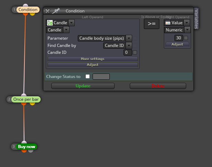This screenshot has height=167, width=212.
Task: Click the numeric value field showing 30
Action: pyautogui.click(x=179, y=38)
